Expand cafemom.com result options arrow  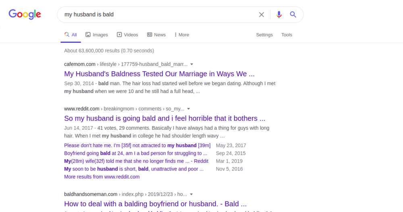click(192, 64)
